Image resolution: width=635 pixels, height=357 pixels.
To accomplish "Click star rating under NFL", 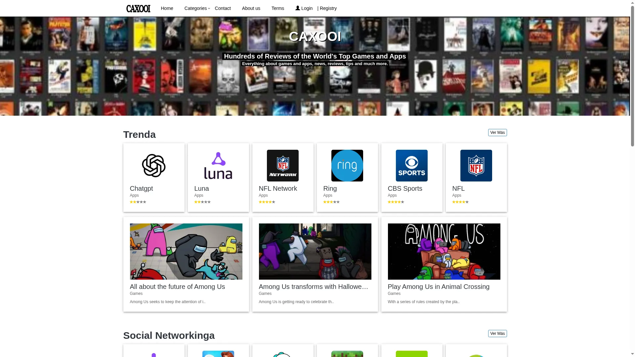I will coord(460,202).
